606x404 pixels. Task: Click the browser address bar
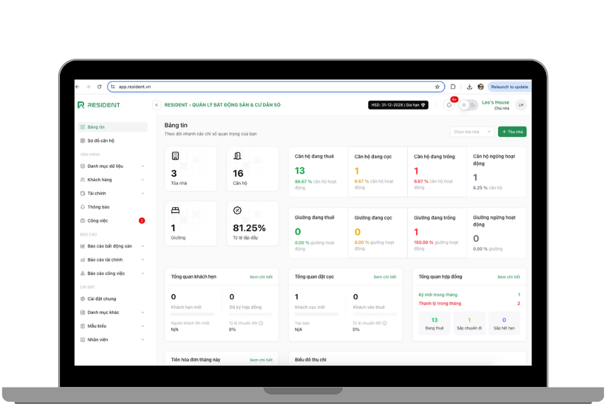coord(271,86)
